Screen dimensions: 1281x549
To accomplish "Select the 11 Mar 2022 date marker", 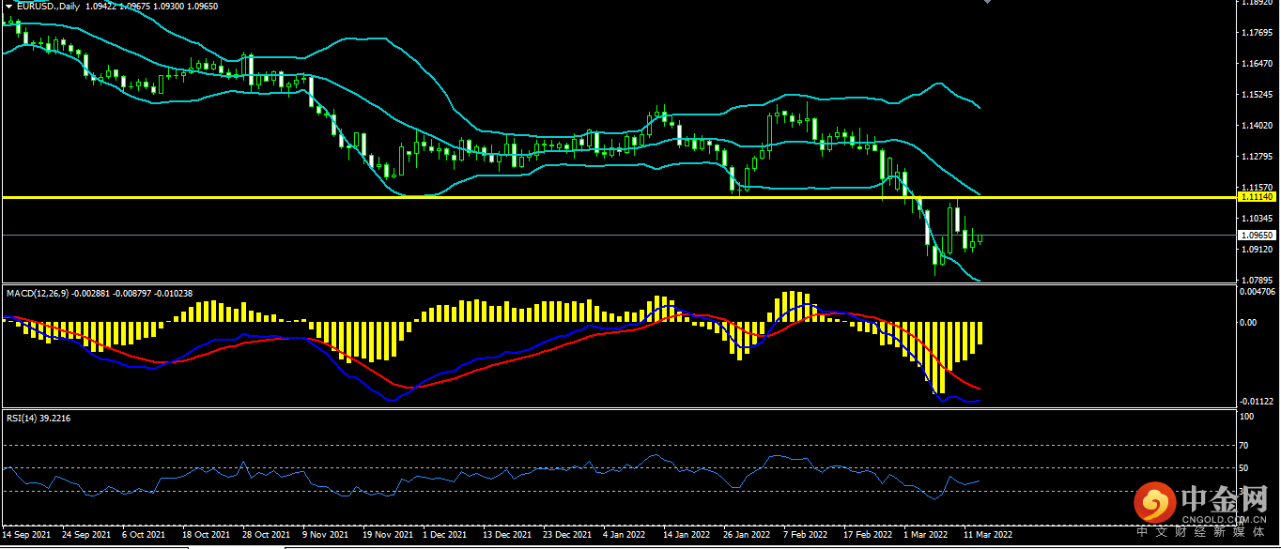I will pyautogui.click(x=988, y=534).
